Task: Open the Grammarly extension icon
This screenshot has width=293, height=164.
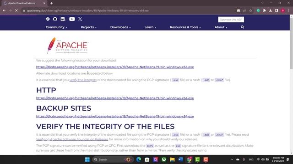Action: [258, 10]
